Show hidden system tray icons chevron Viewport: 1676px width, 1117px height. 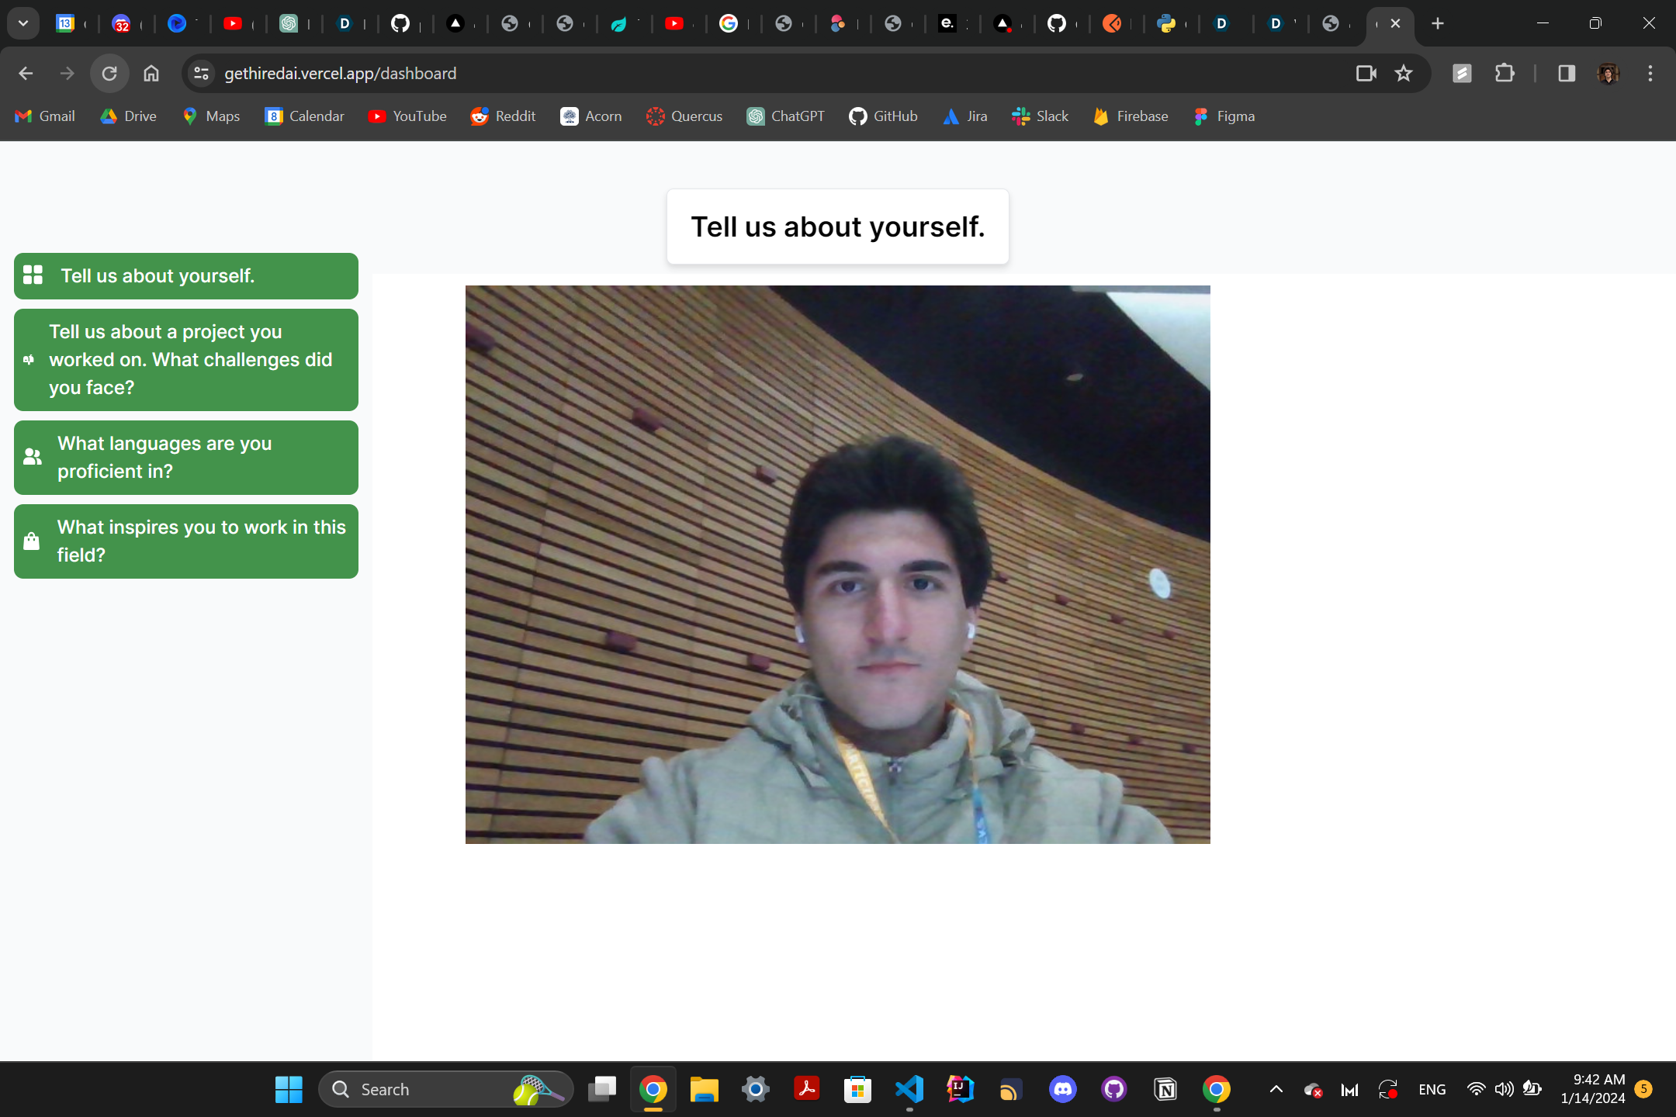coord(1276,1089)
